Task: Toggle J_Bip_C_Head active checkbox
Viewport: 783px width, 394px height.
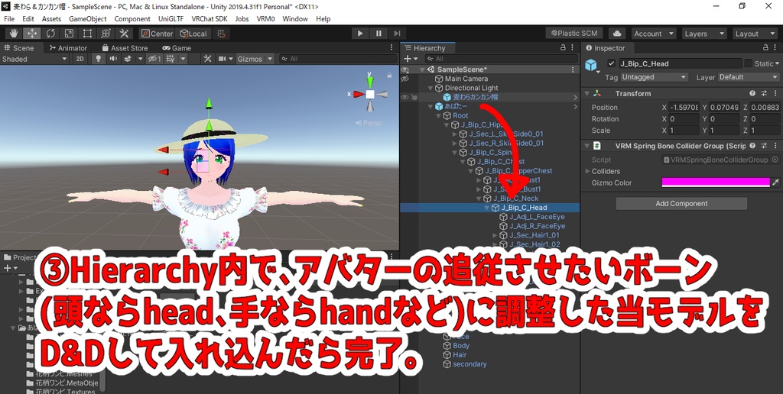Action: pos(611,63)
